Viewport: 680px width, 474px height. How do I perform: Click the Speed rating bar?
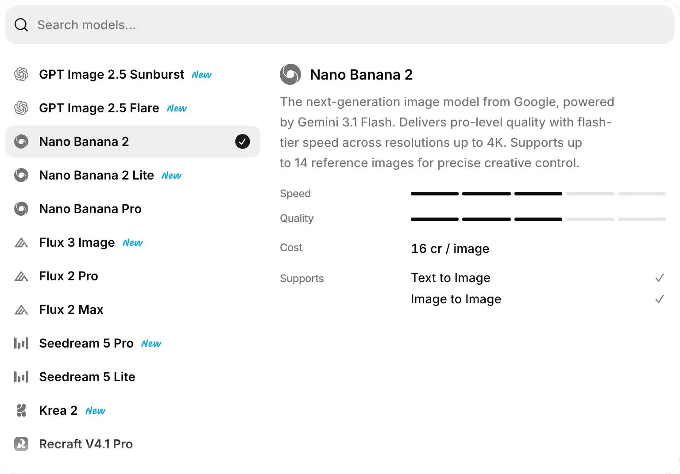[538, 194]
